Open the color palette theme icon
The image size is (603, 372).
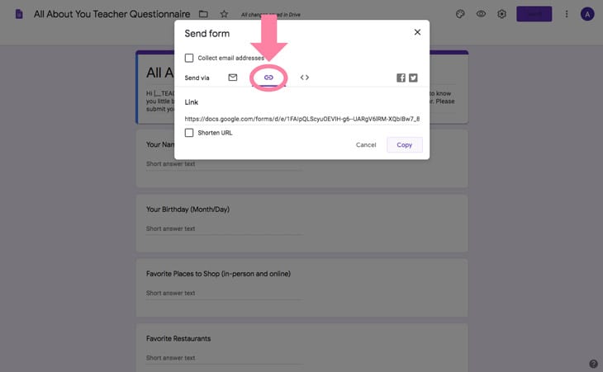pyautogui.click(x=460, y=14)
